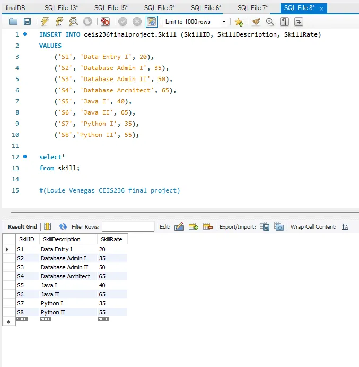Place cursor on 'INSERT INTO' code line
359x367 pixels.
point(180,34)
